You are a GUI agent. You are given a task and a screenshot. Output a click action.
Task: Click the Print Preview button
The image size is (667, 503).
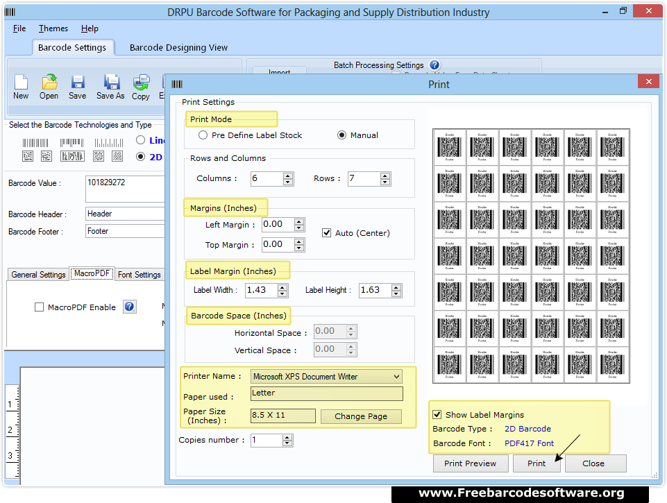[x=471, y=463]
